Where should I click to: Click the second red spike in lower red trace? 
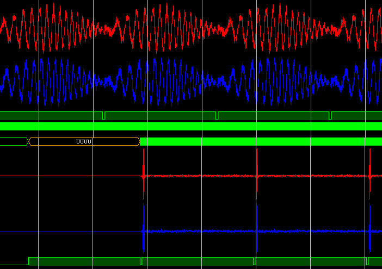coord(257,174)
